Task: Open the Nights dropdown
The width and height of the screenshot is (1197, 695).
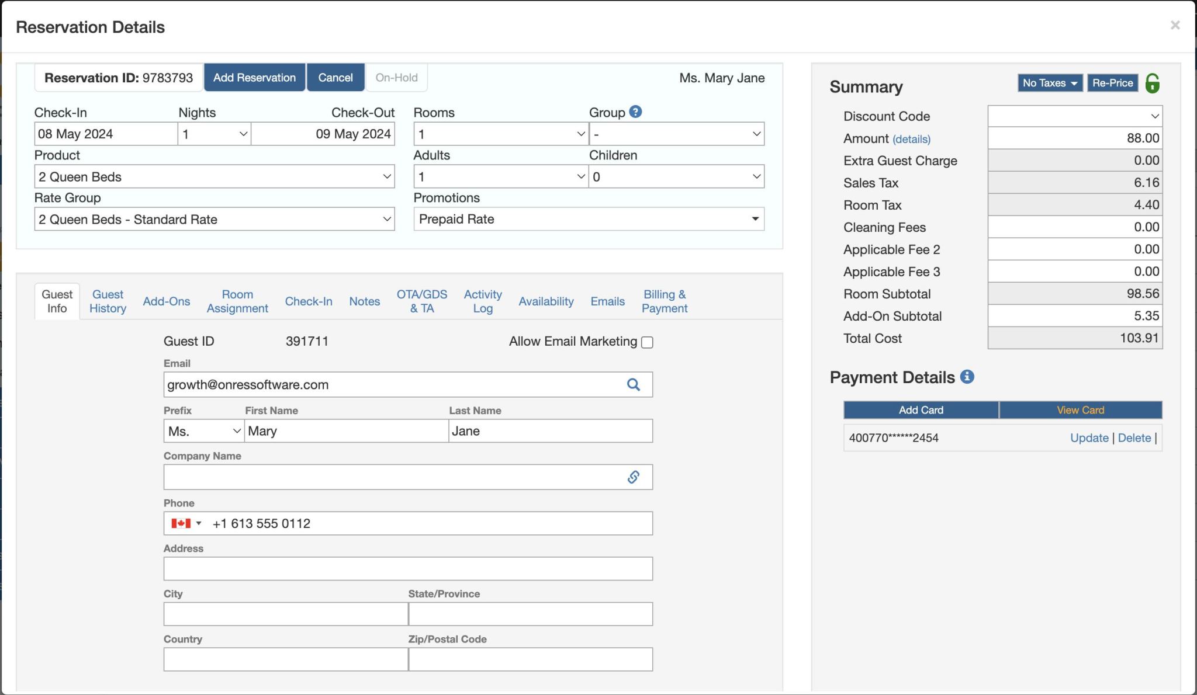Action: click(213, 134)
